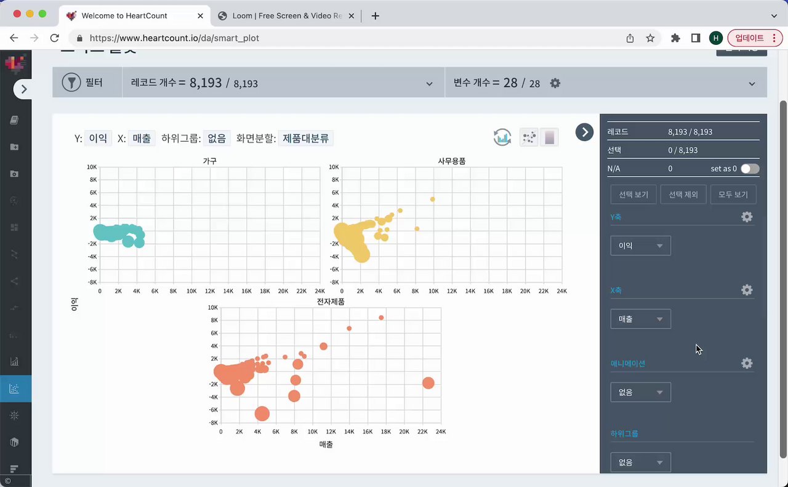This screenshot has height=487, width=788.
Task: Select the scatter plot view icon
Action: 529,137
